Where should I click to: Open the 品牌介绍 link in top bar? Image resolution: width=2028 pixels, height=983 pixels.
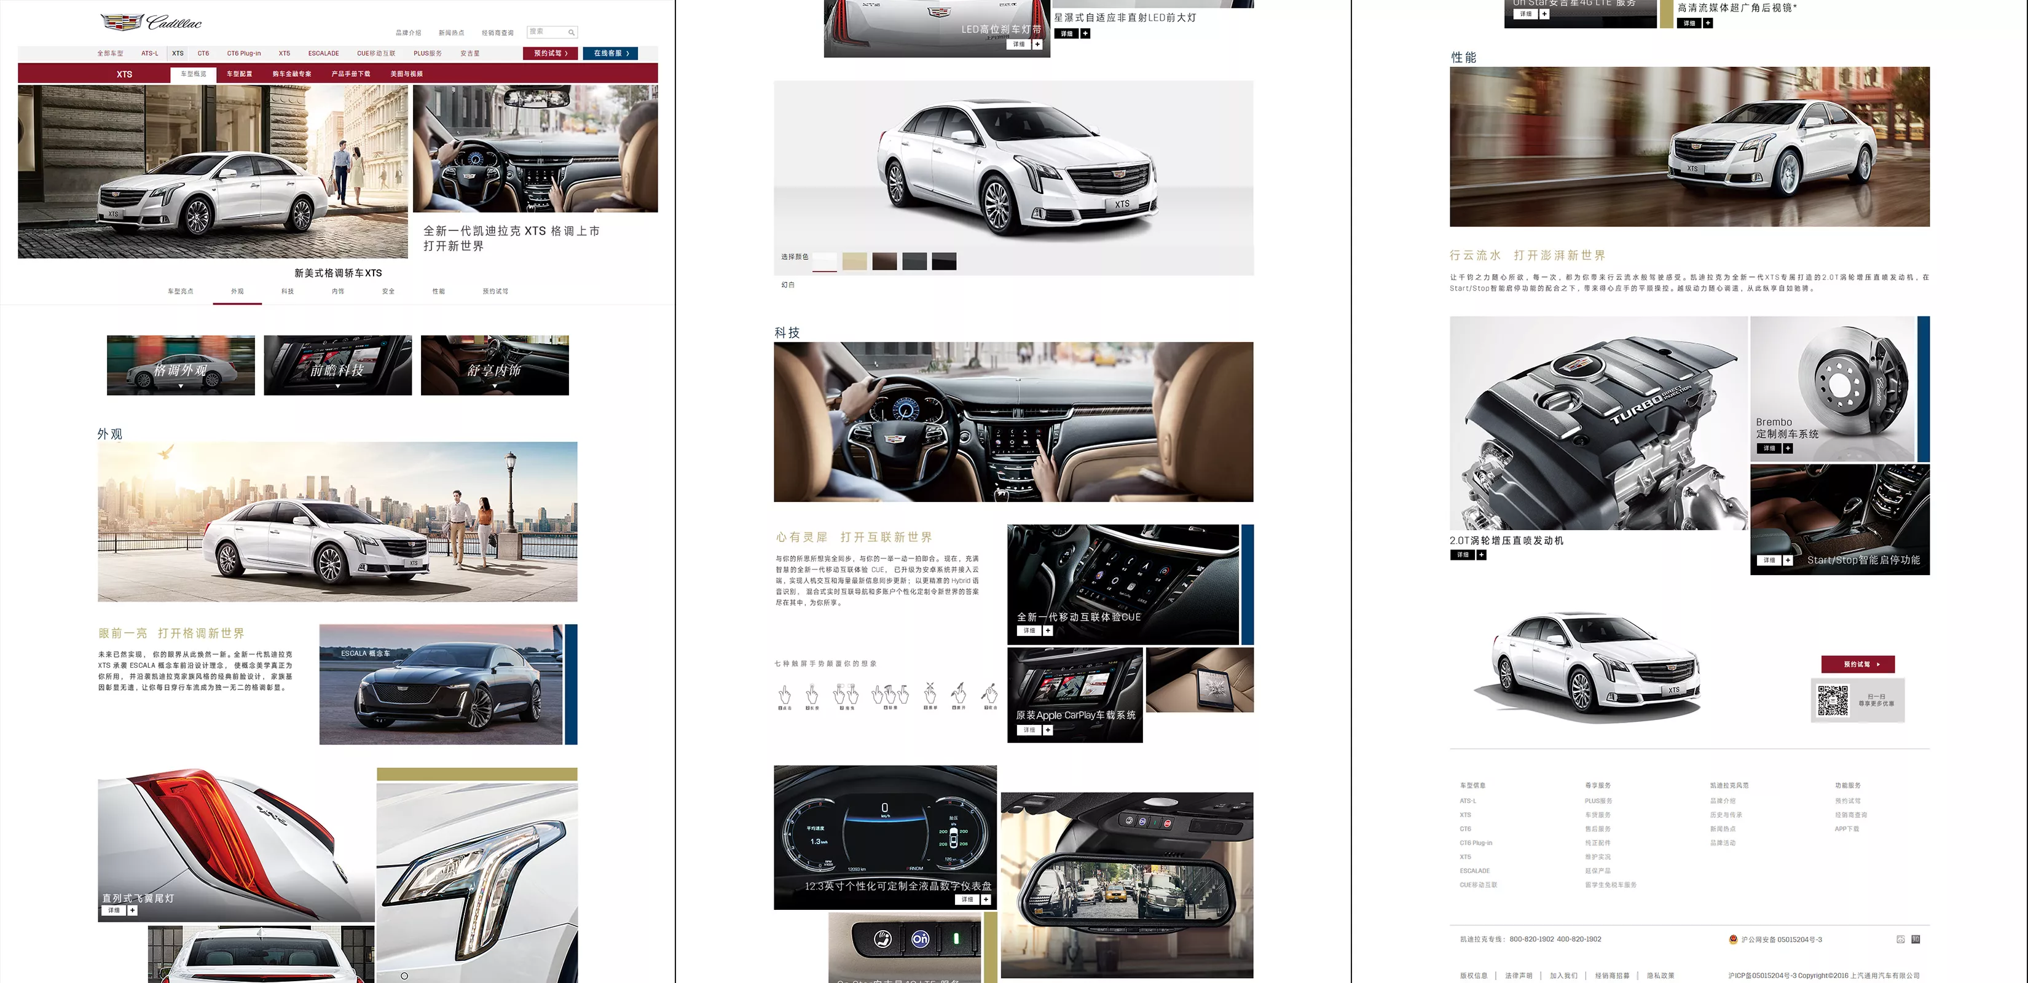(x=408, y=33)
